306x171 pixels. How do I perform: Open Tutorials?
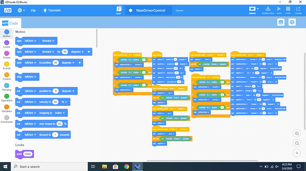coord(52,10)
